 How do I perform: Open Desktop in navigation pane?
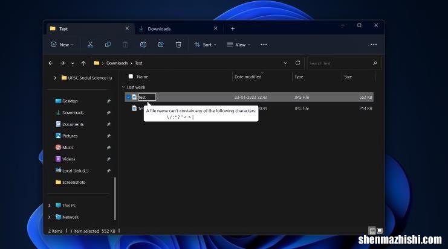(67, 101)
